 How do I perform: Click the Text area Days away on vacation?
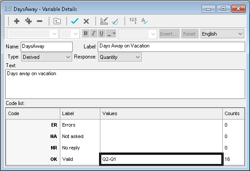125,84
